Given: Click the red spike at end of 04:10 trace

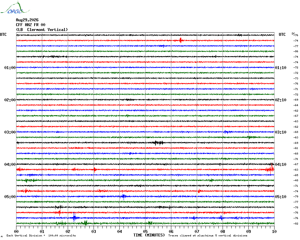Looking at the screenshot, I should (x=270, y=169).
